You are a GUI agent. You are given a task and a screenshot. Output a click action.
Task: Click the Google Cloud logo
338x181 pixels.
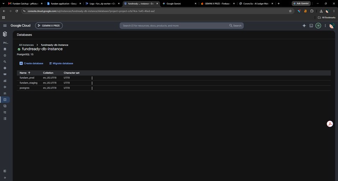tap(21, 25)
